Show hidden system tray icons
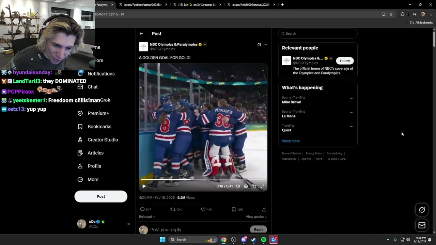 [x=388, y=240]
